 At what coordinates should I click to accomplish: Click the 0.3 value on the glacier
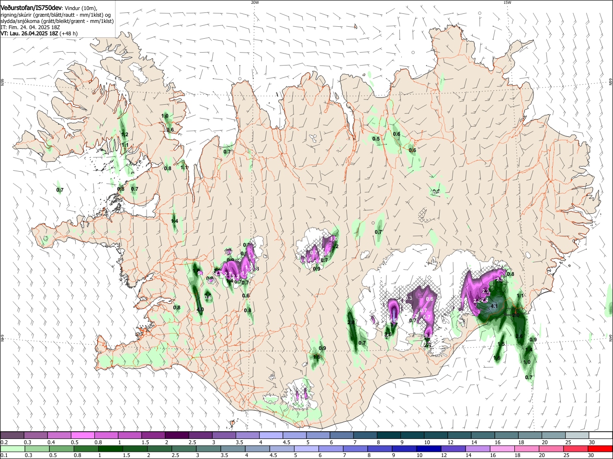coord(409,298)
